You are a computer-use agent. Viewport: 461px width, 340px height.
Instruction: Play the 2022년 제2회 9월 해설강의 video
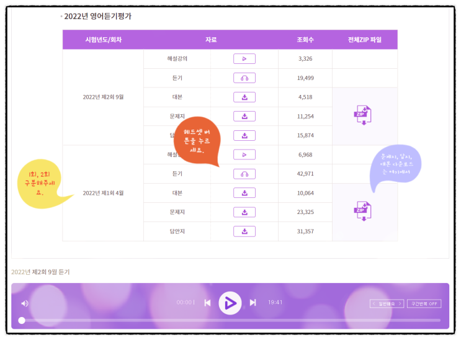pos(244,59)
